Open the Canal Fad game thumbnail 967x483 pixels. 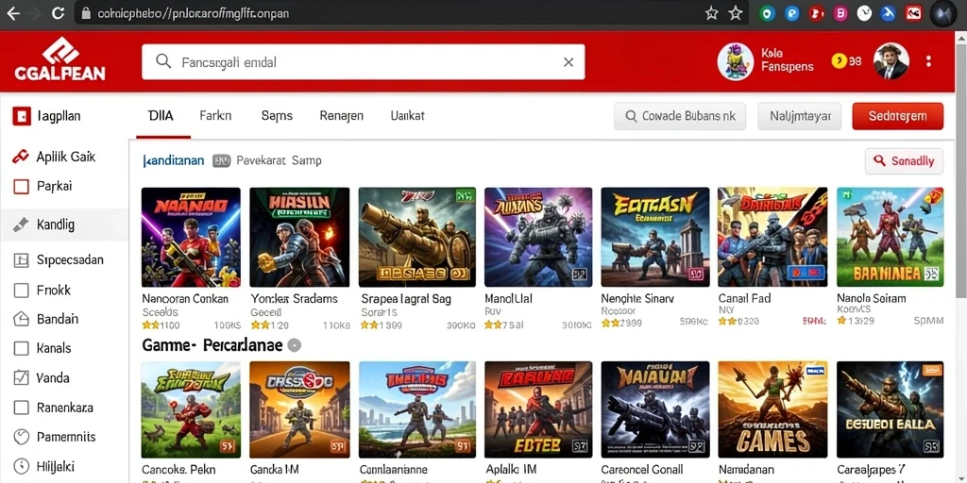772,237
